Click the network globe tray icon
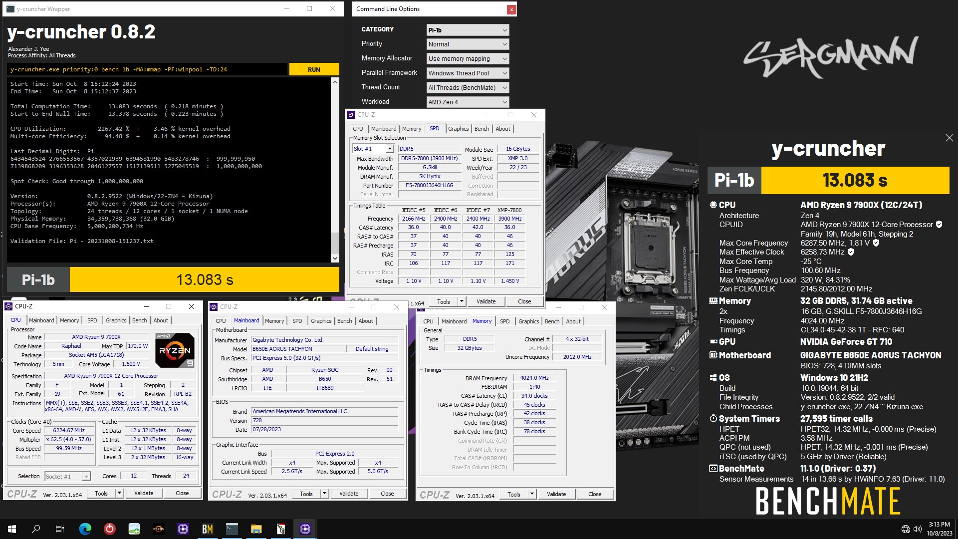Screen dimensions: 958x539 906,529
